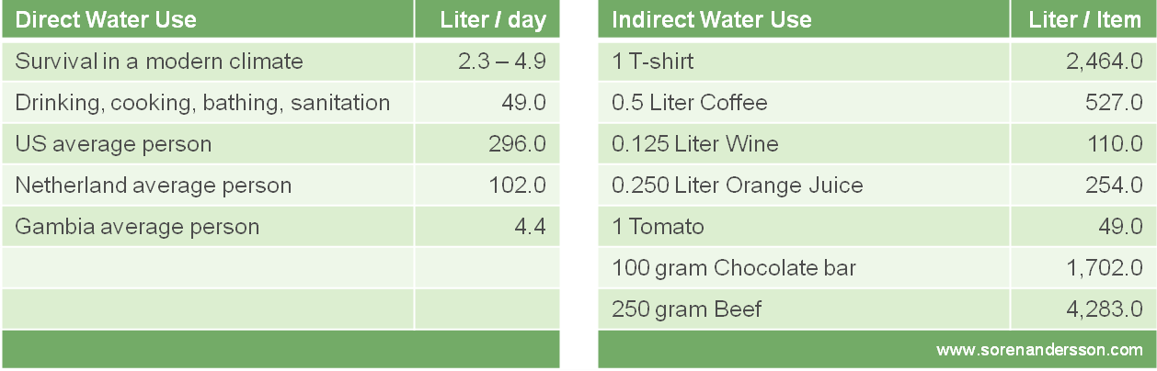The height and width of the screenshot is (371, 1157).
Task: Click the 0.250 Liter Orange Juice cell
Action: 738,185
